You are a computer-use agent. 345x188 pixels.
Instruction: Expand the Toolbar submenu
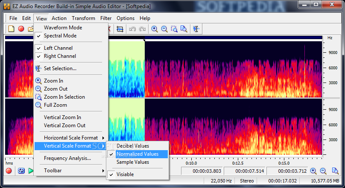click(71, 171)
